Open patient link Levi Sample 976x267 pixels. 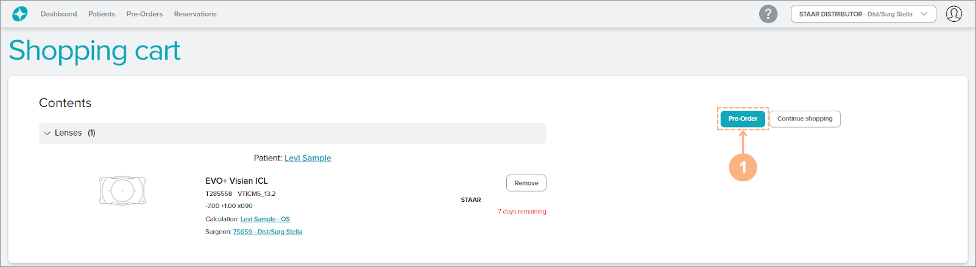click(308, 158)
